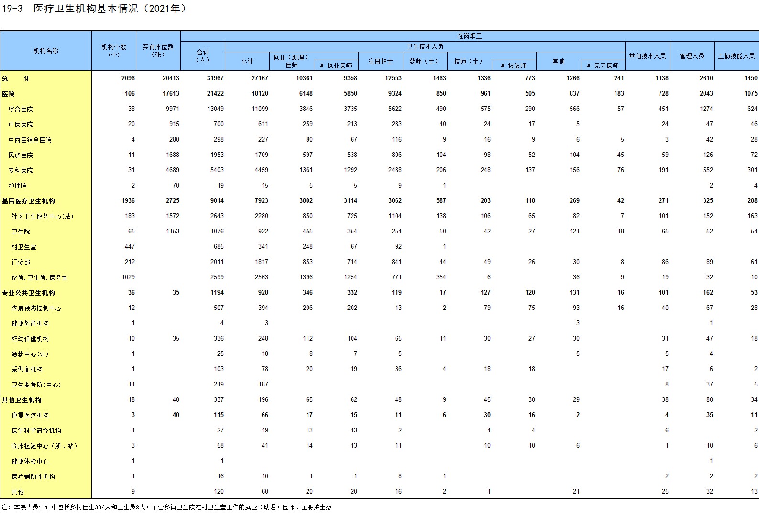Select the 社区卫生服务中心(站) row label
Image resolution: width=759 pixels, height=530 pixels.
tap(42, 216)
